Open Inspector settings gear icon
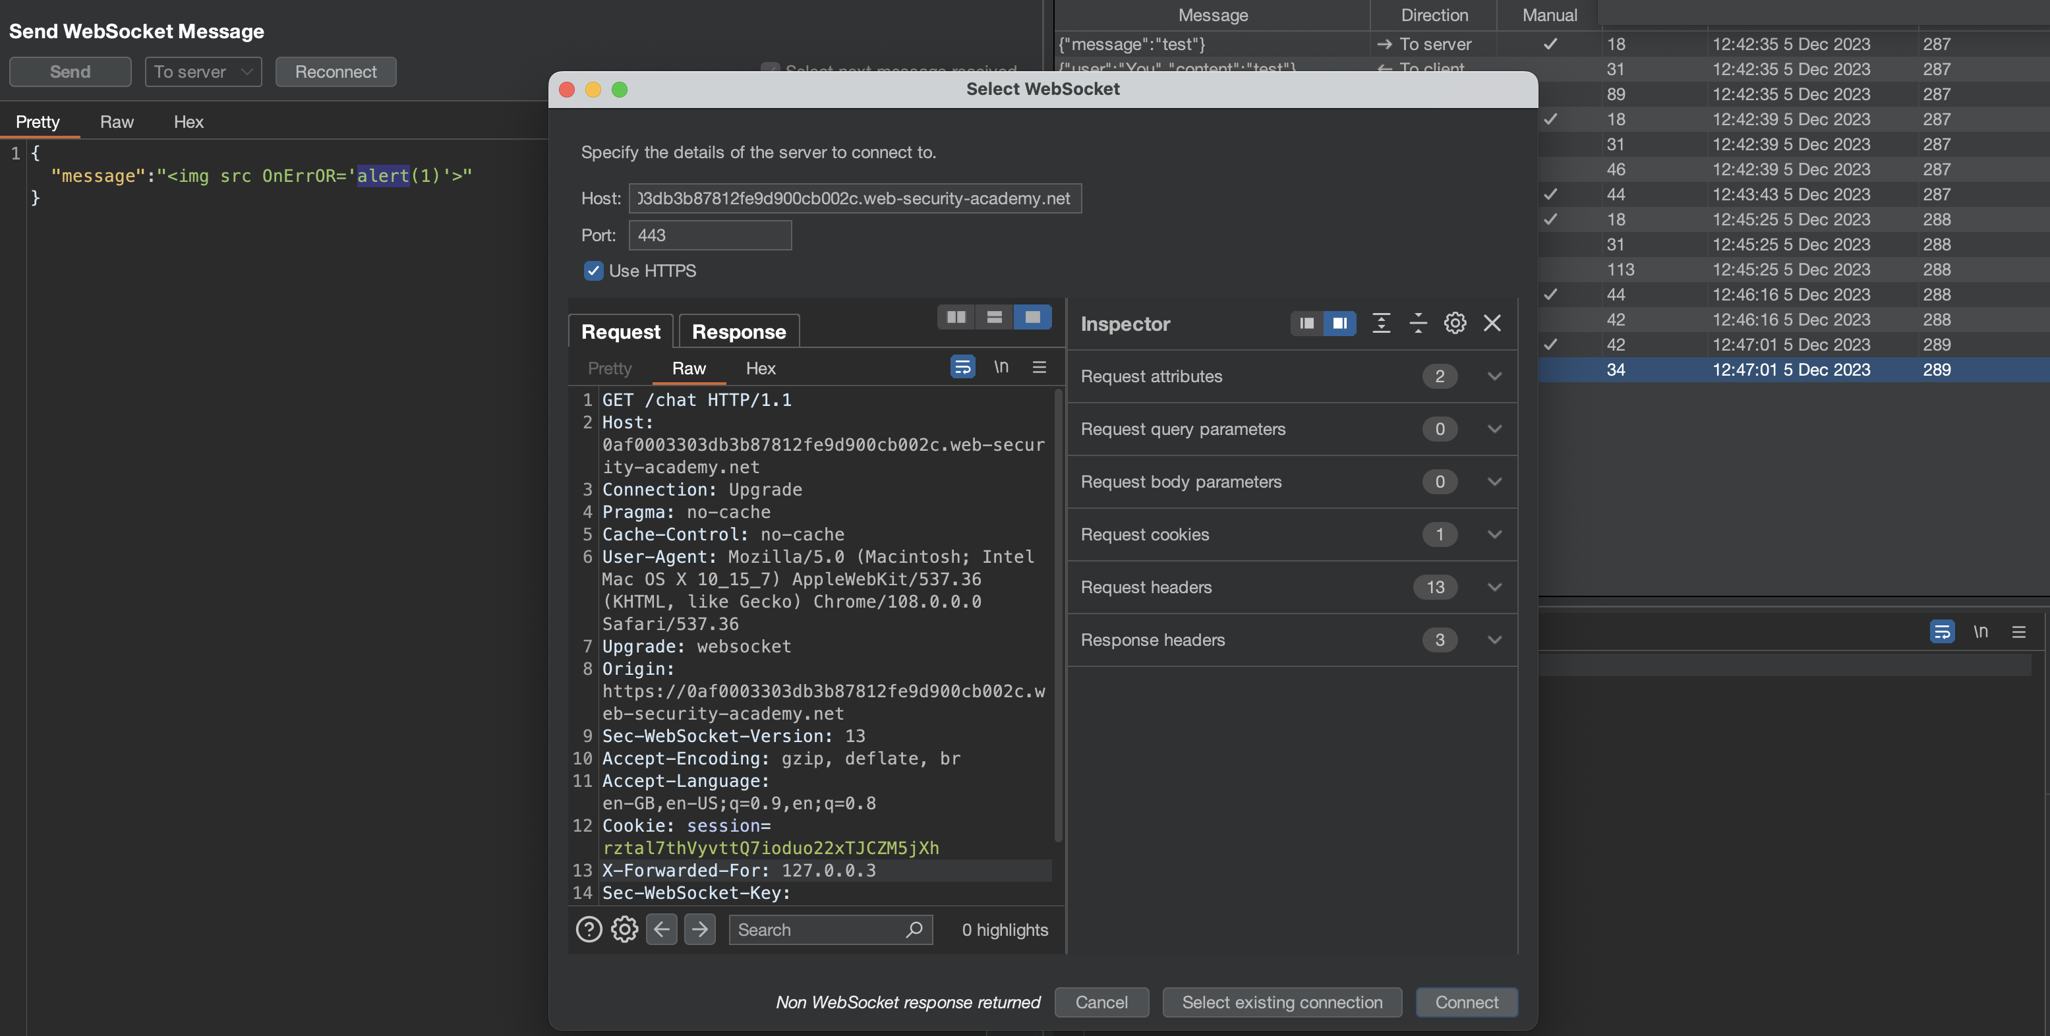 pos(1455,323)
